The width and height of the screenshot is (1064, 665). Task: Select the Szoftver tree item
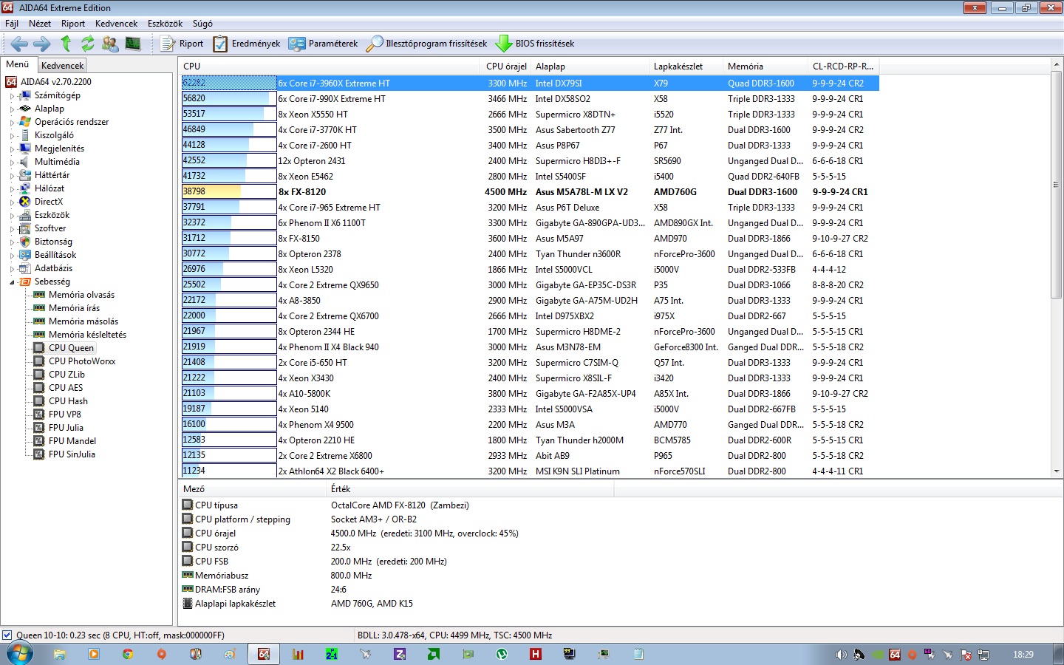[50, 228]
